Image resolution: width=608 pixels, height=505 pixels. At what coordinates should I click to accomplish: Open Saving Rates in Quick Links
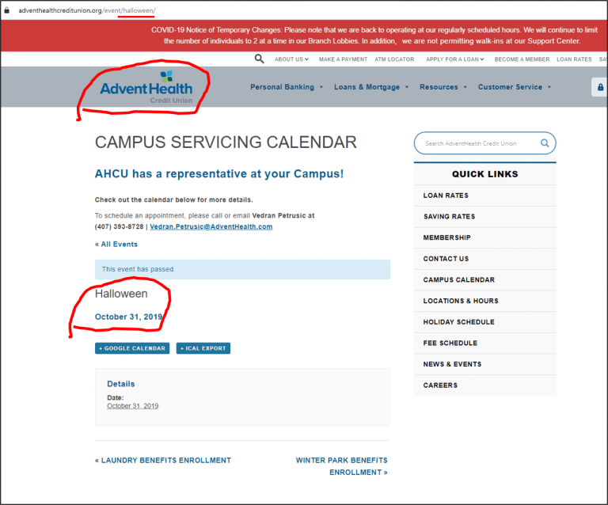click(x=484, y=217)
